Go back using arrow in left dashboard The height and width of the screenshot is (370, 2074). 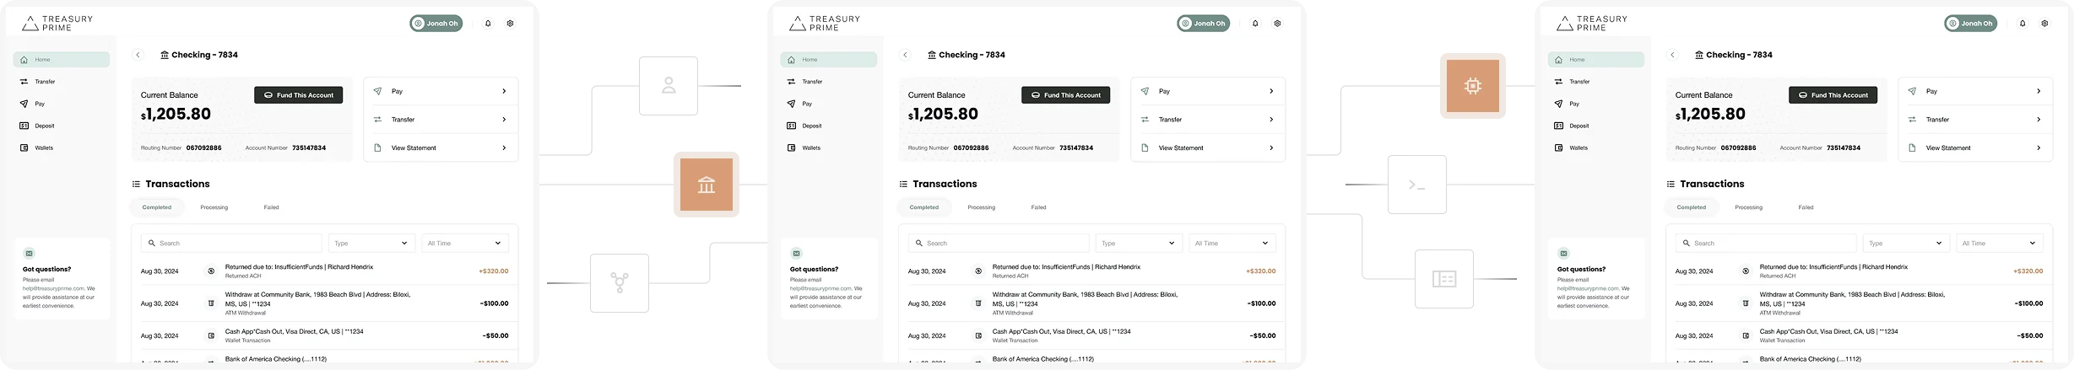click(x=138, y=55)
